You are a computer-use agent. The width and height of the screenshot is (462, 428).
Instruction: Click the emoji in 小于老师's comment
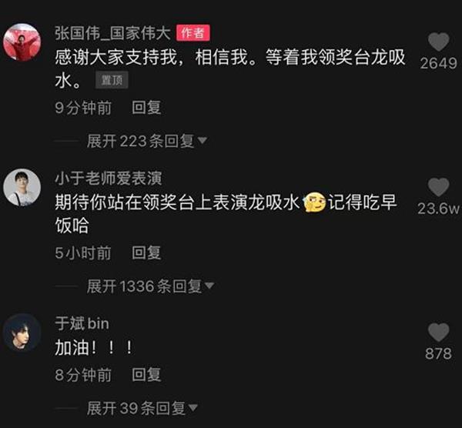314,202
